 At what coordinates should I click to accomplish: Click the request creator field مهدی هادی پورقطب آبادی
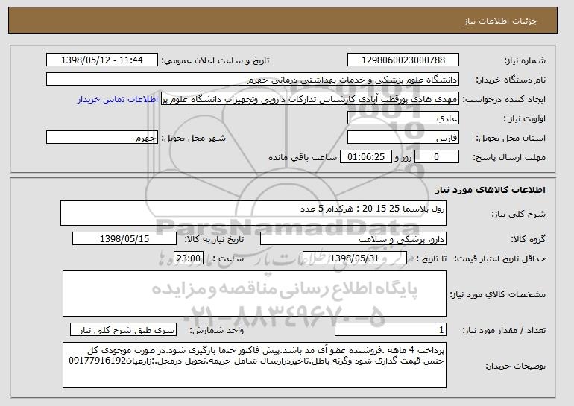click(310, 99)
